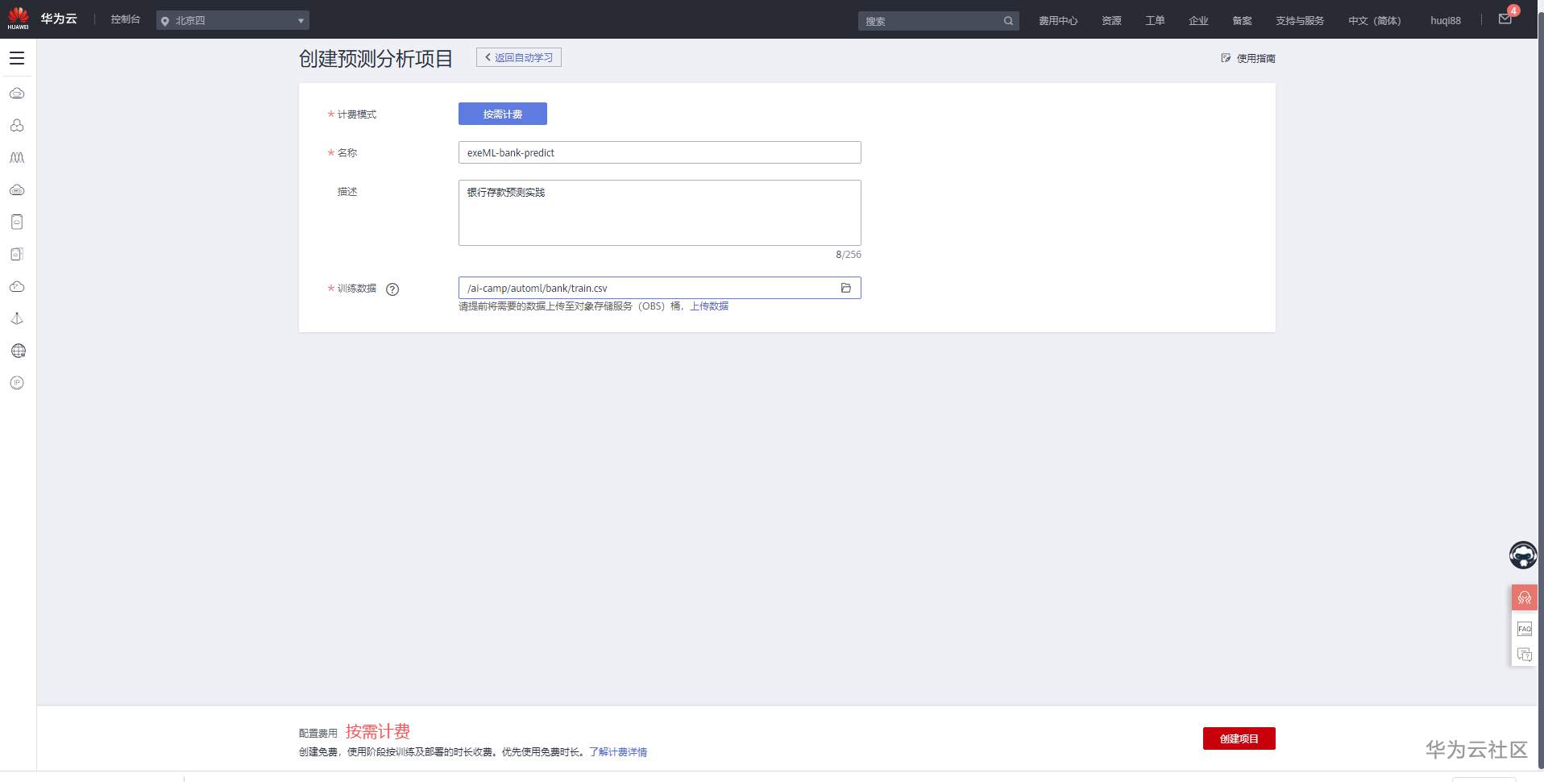Viewport: 1544px width, 782px height.
Task: Click the stacked cloud-documents sidebar icon
Action: pyautogui.click(x=17, y=255)
